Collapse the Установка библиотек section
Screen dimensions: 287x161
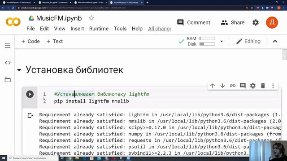click(x=19, y=70)
